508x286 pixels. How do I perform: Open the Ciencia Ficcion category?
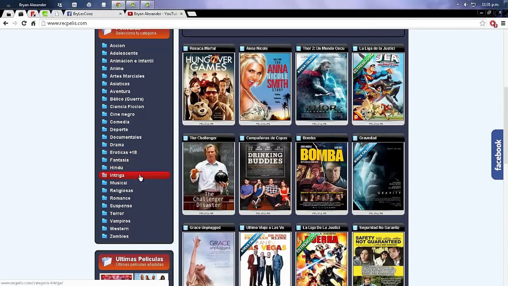pos(127,107)
